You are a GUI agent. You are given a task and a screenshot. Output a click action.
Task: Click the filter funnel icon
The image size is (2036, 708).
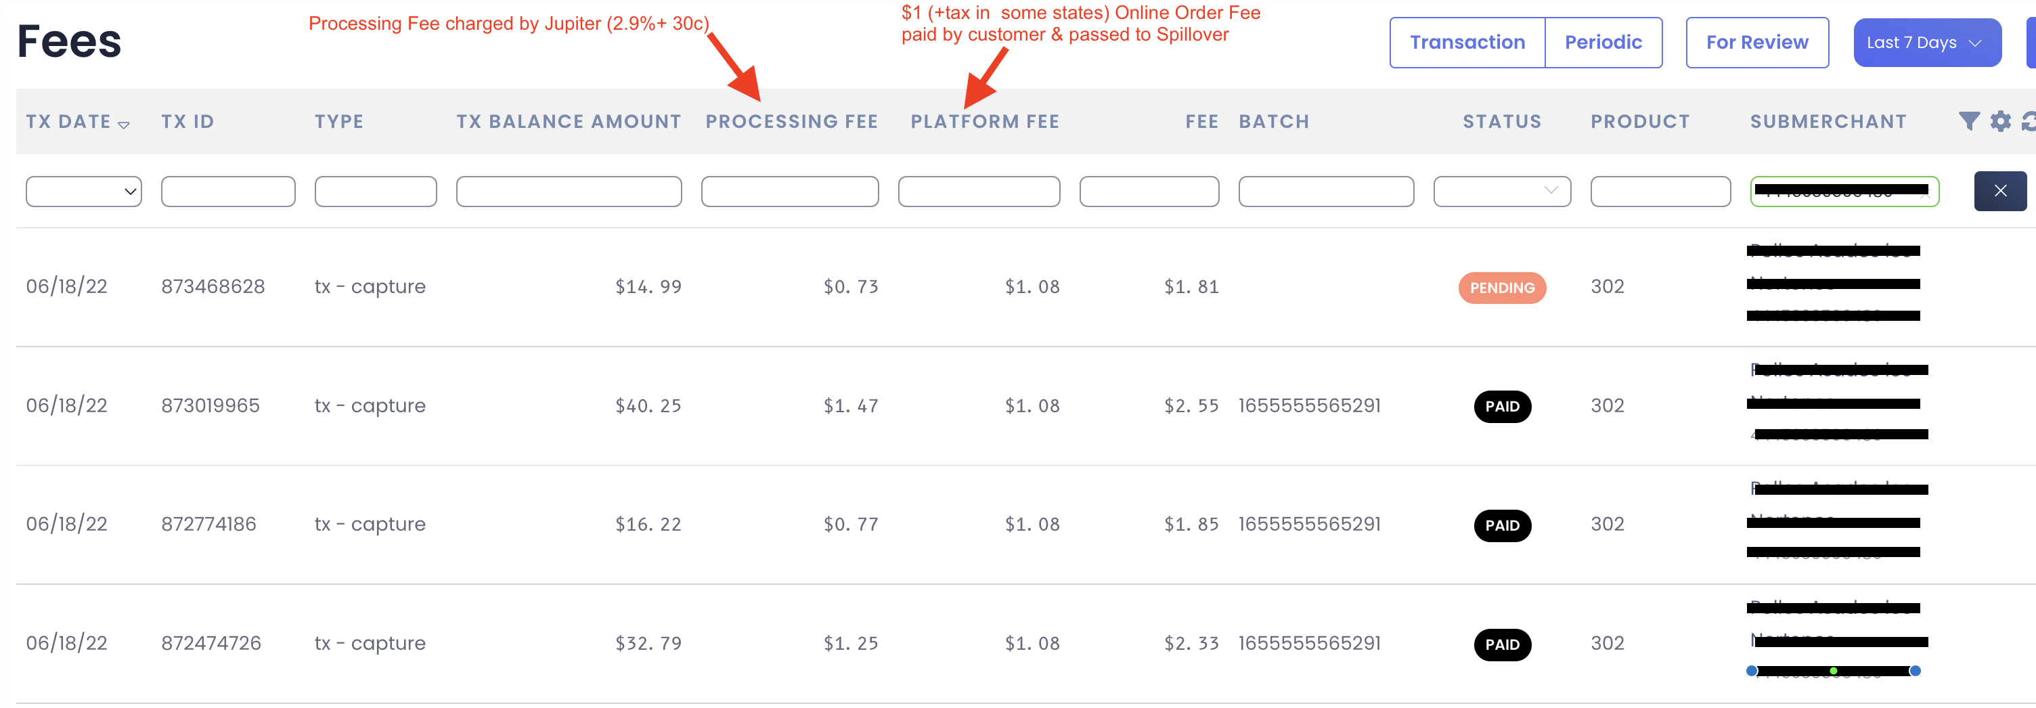[1969, 121]
